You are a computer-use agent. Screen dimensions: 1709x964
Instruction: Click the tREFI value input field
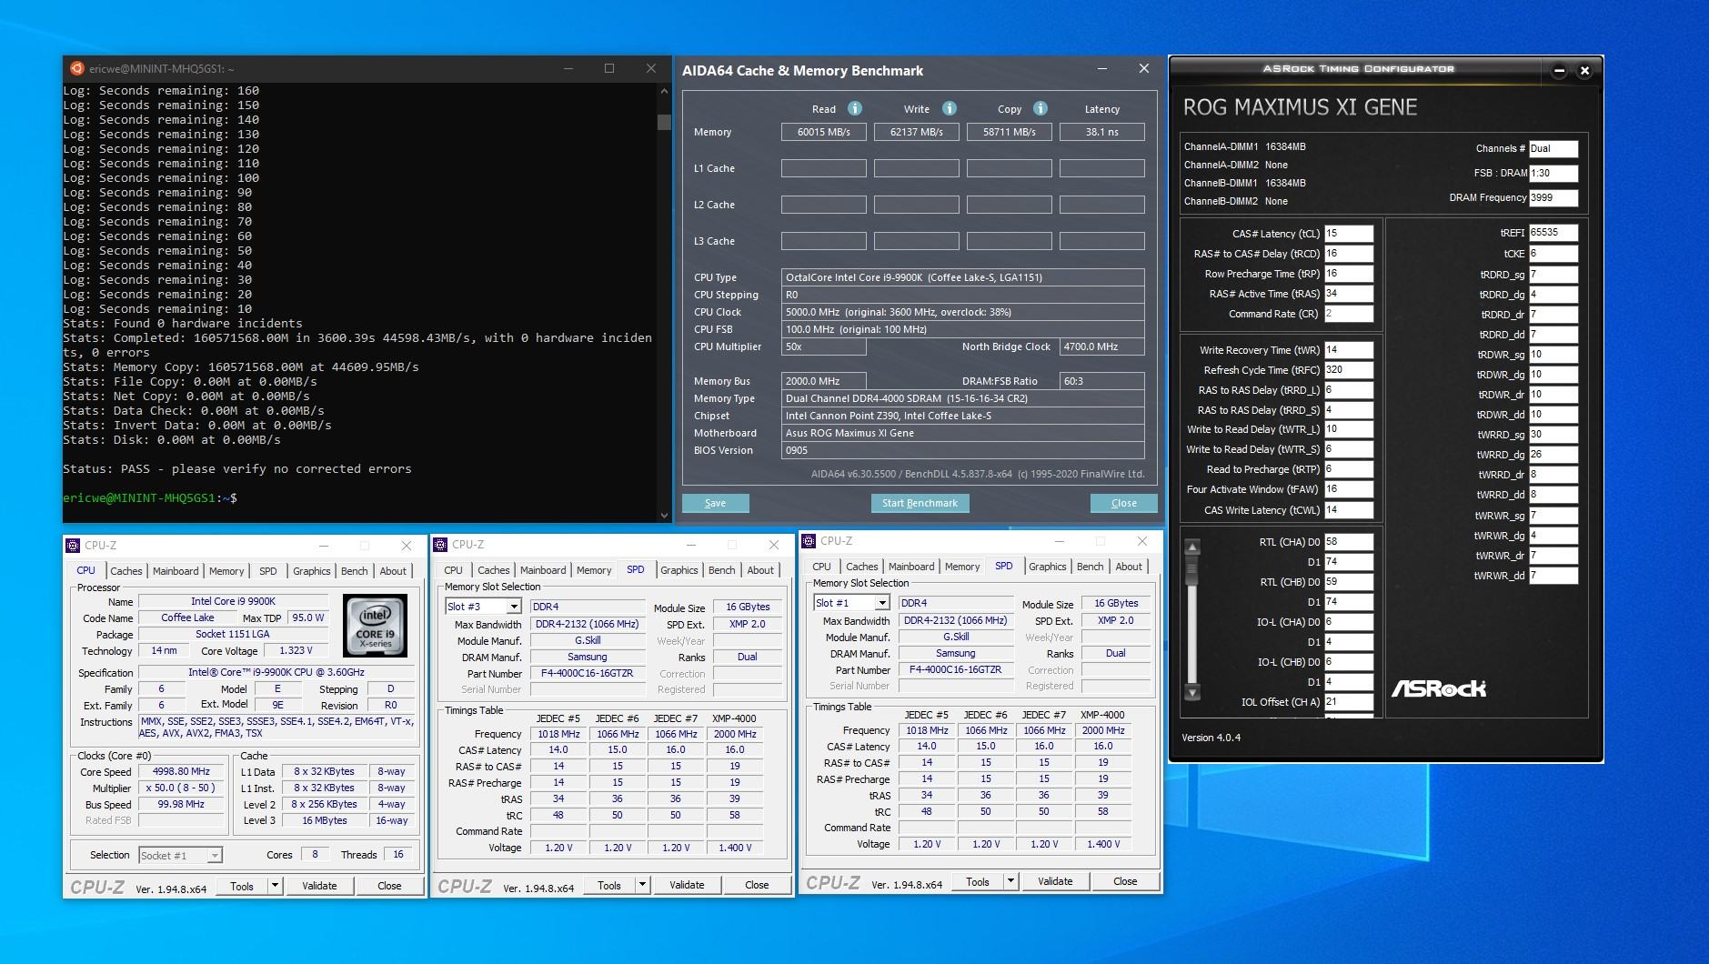click(x=1553, y=233)
